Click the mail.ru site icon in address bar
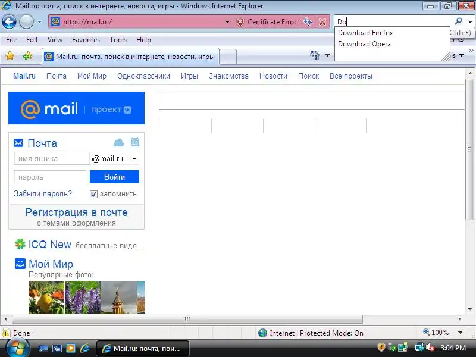Screen dimensions: 476x357 click(55, 22)
